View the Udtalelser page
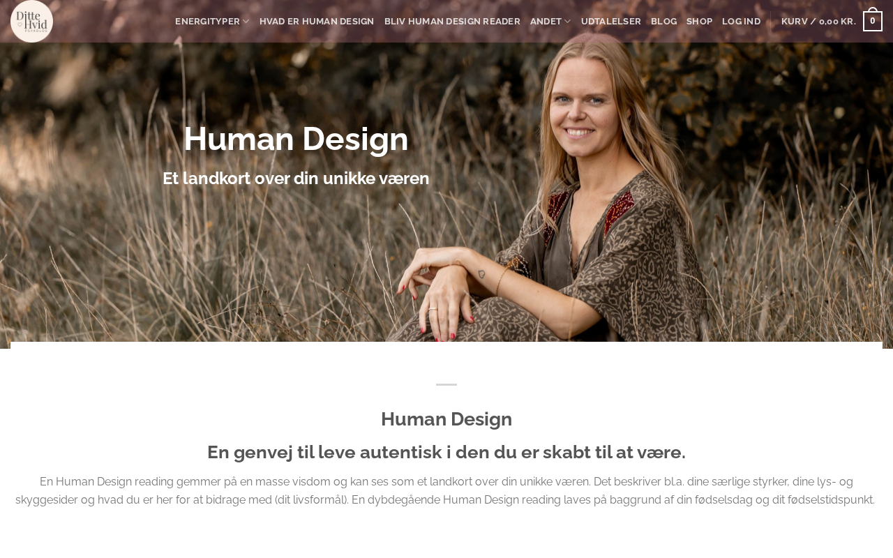This screenshot has height=558, width=893. tap(611, 22)
